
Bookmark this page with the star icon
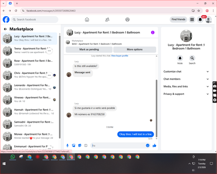click(199, 11)
